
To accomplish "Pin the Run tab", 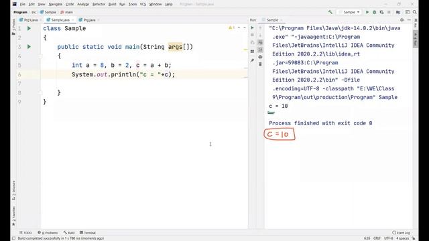I will point(252,60).
